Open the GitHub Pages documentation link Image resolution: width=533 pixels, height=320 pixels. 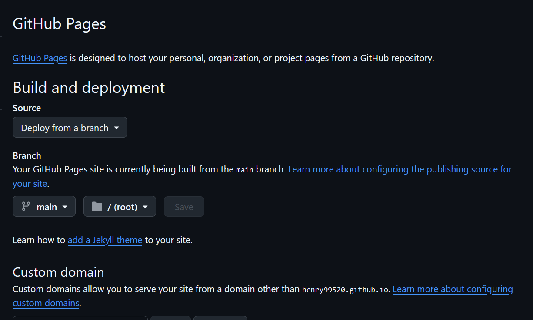[x=40, y=58]
